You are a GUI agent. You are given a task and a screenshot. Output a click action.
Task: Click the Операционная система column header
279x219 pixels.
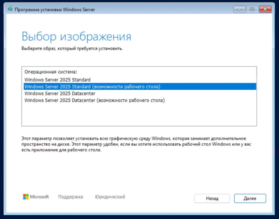51,72
